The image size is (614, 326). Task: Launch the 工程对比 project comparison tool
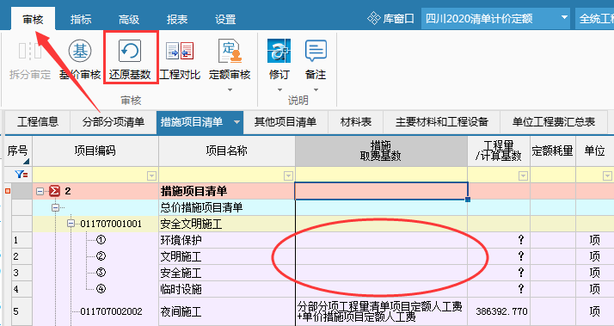point(180,52)
